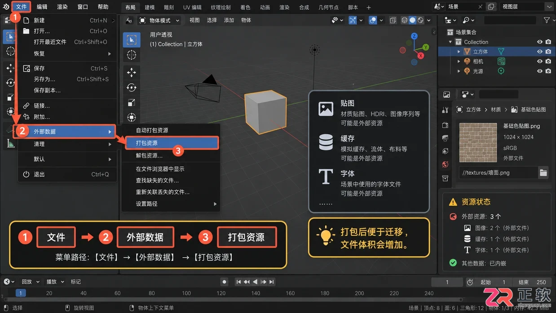Viewport: 556px width, 313px height.
Task: Open the Scene properties tab
Action: tap(445, 151)
